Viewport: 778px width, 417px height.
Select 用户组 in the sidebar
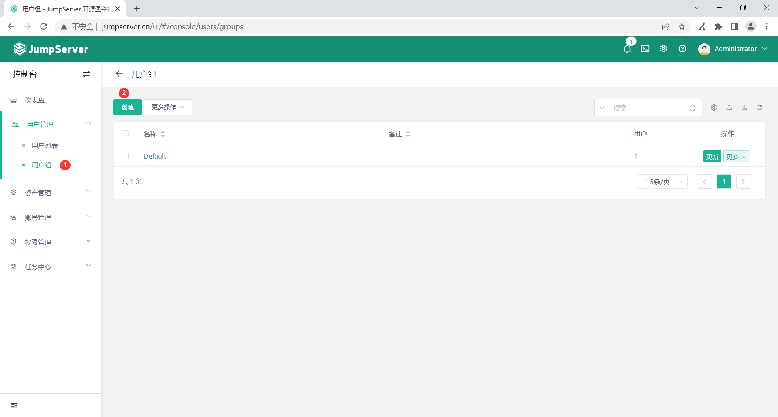41,165
